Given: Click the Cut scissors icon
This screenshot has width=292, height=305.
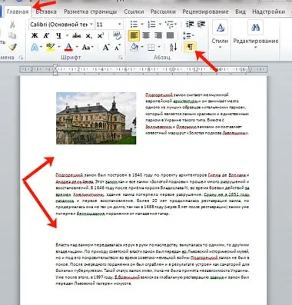Looking at the screenshot, I should coord(12,25).
